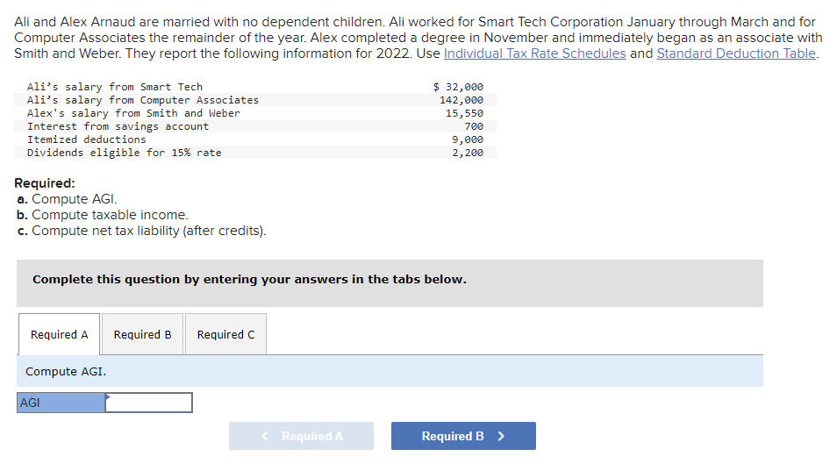The image size is (837, 471).
Task: Click the disabled Required A back button
Action: tap(301, 436)
